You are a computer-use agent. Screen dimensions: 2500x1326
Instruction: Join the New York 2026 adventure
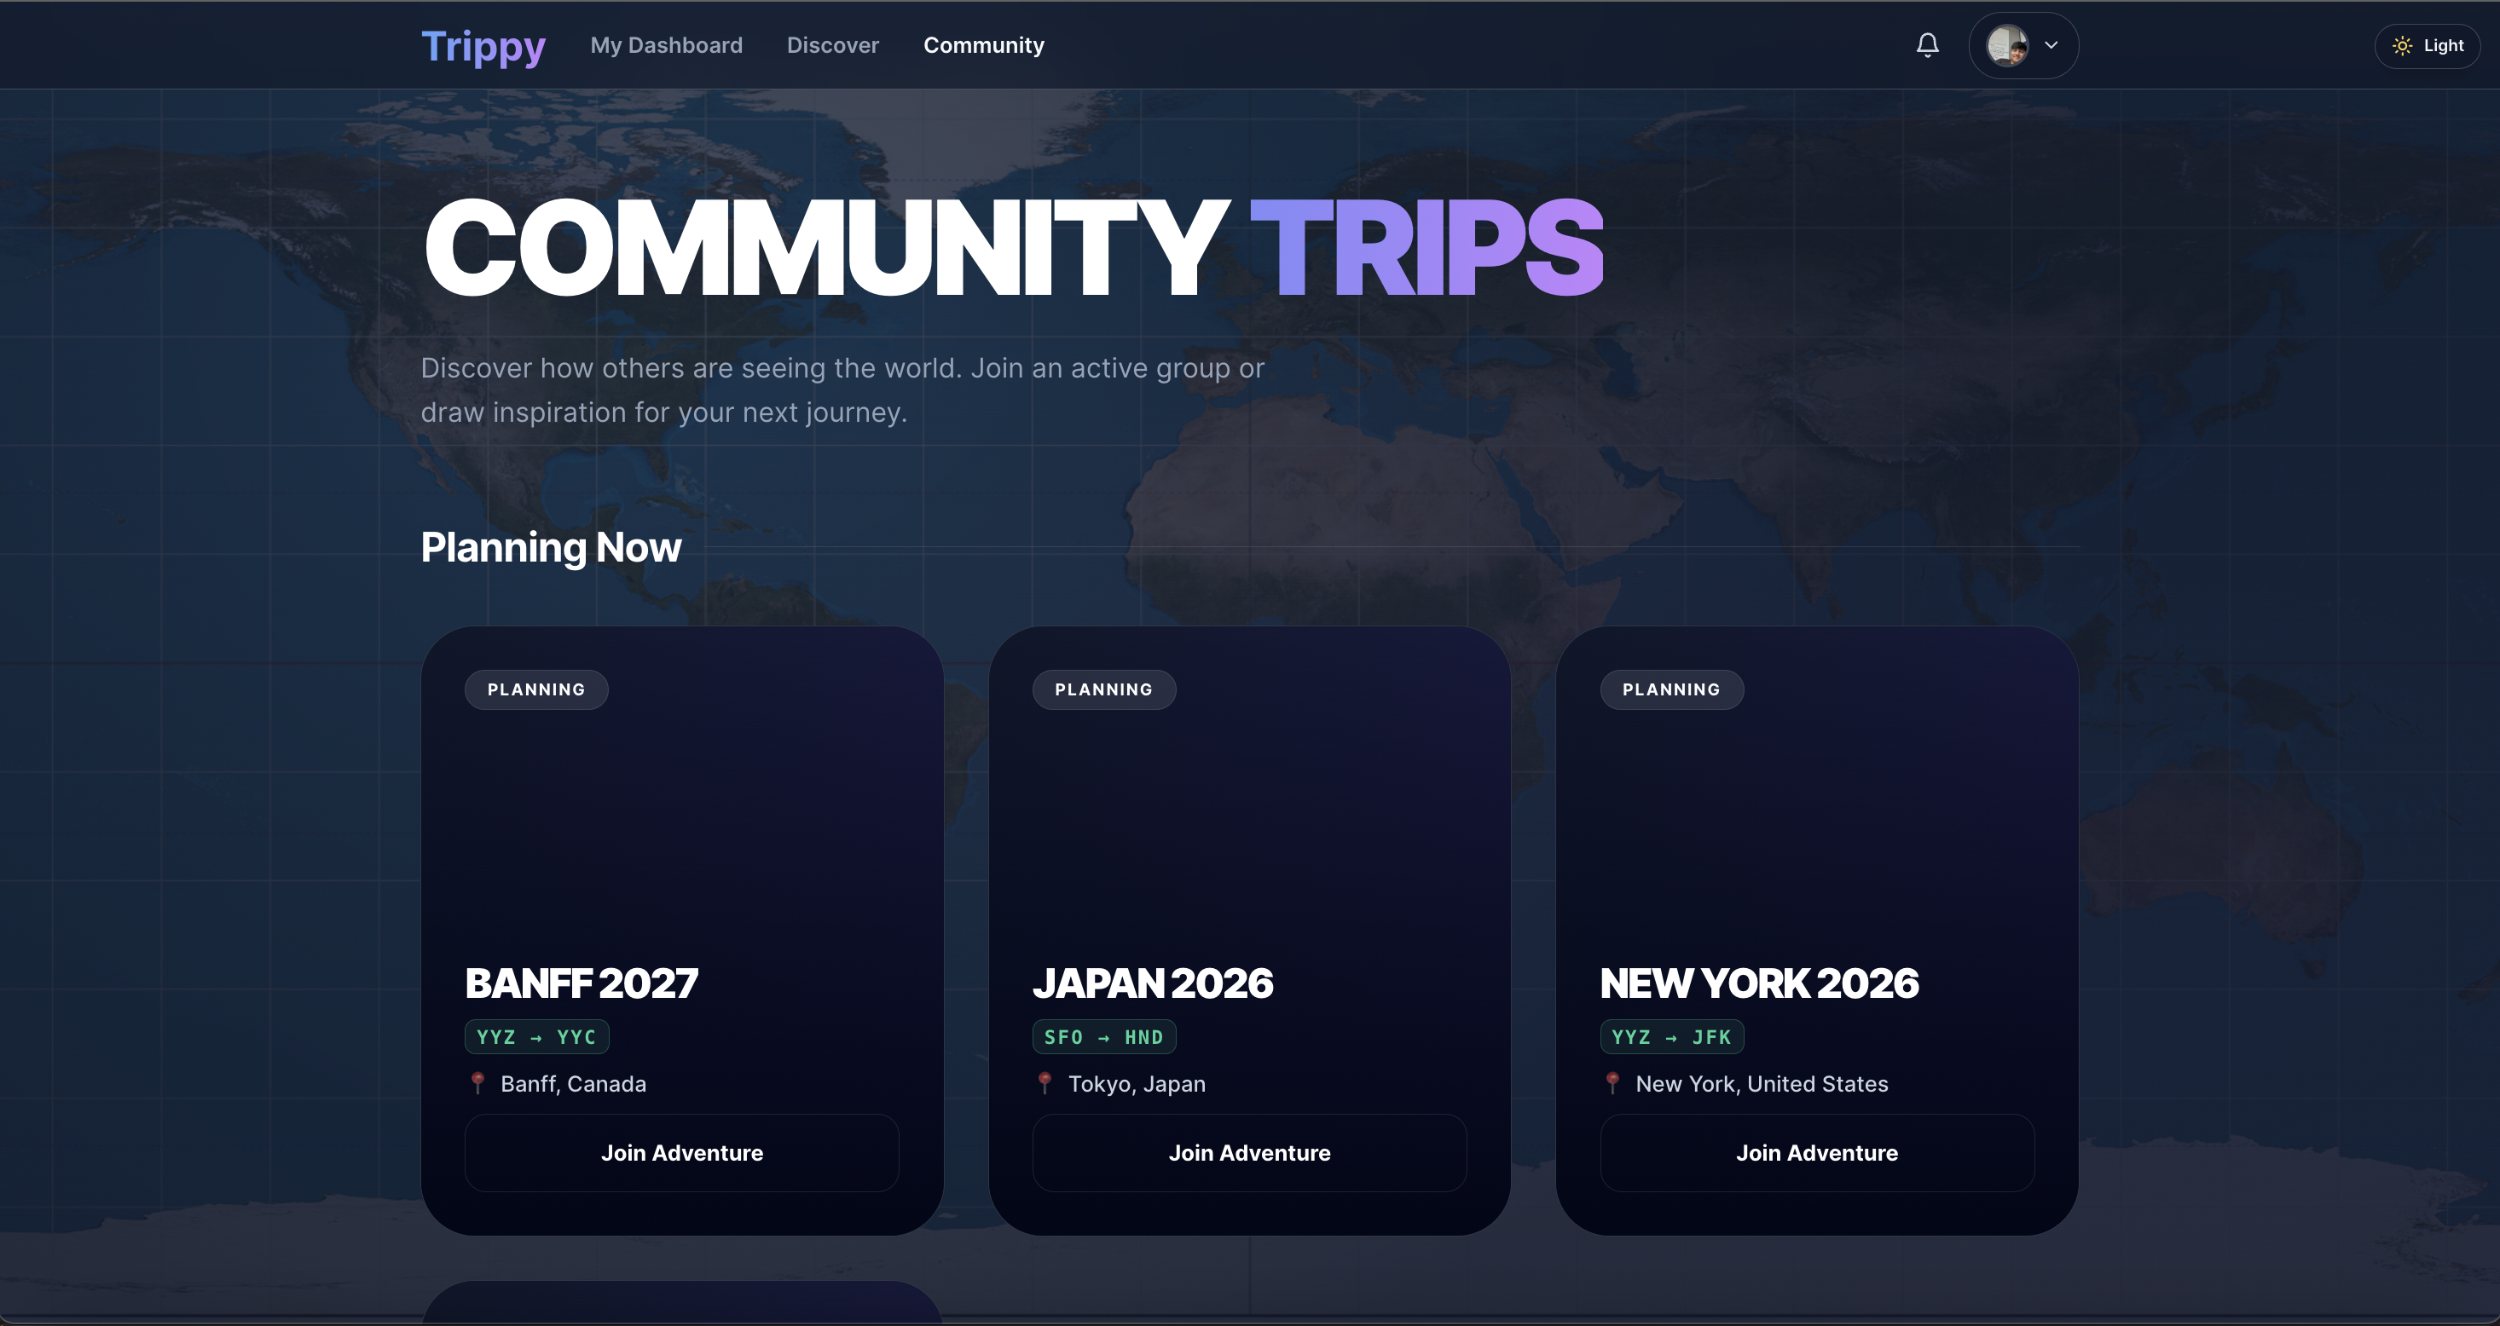point(1817,1152)
